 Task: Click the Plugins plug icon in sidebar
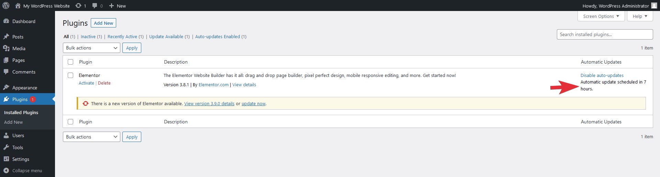[x=6, y=99]
